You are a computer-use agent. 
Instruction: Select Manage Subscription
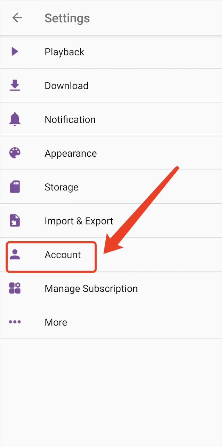tap(91, 288)
